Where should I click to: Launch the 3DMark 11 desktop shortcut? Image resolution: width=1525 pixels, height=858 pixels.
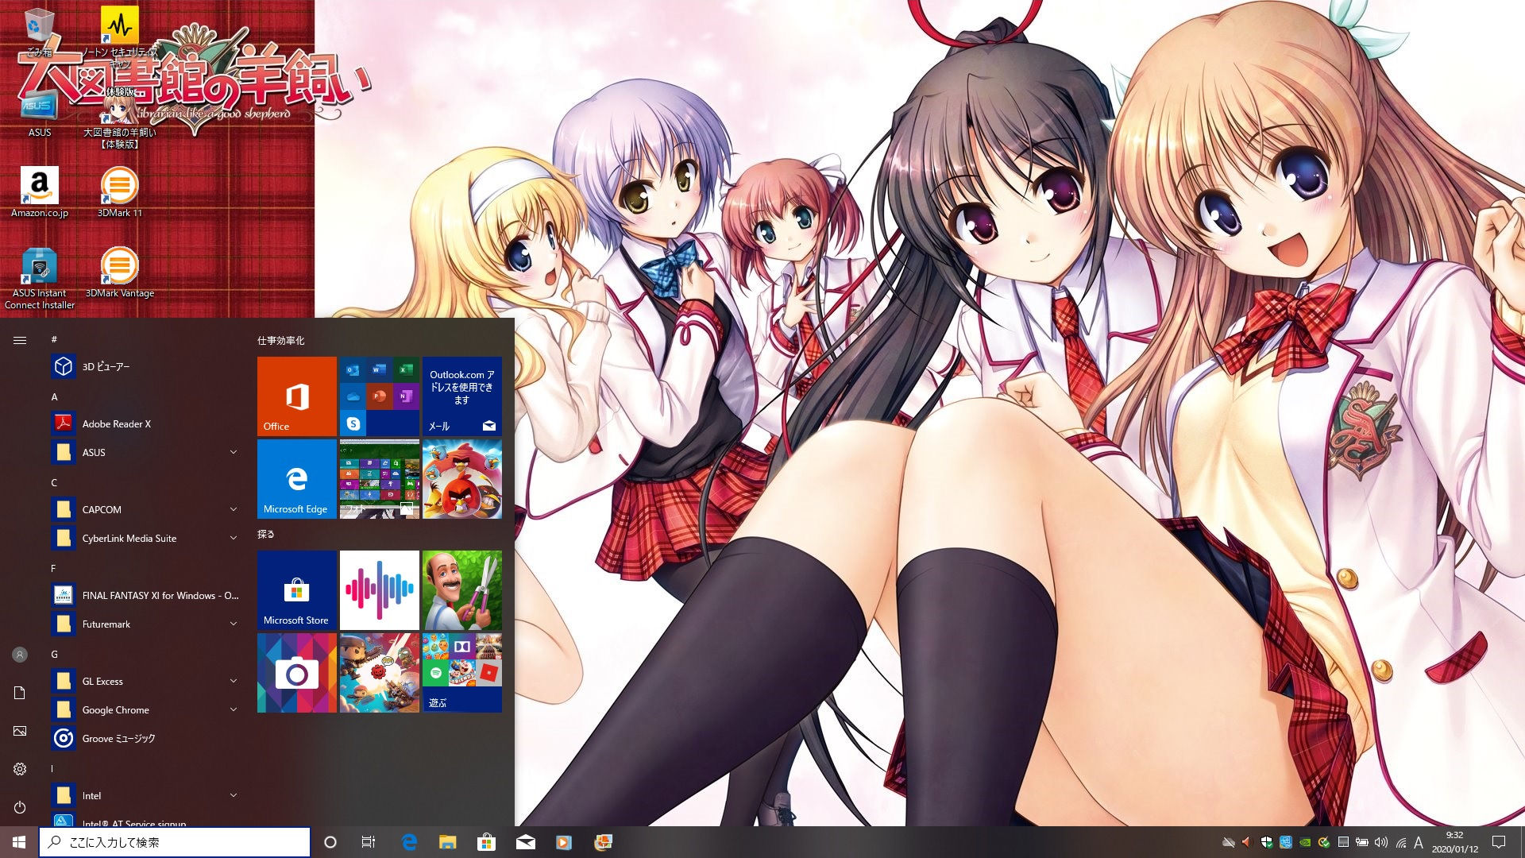120,192
